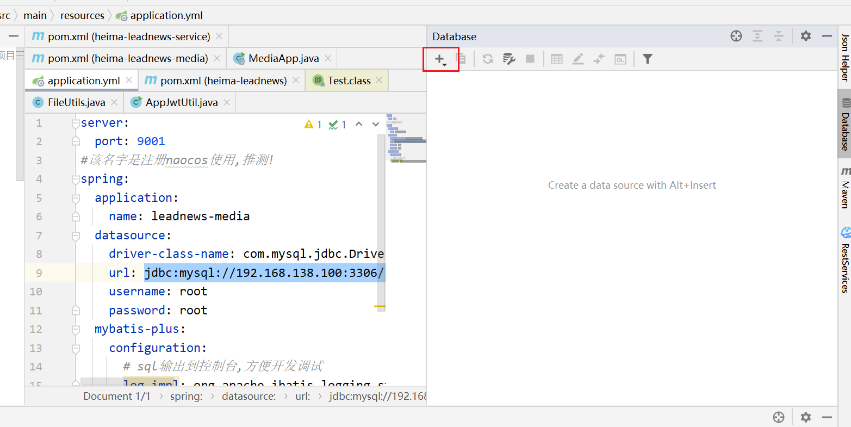This screenshot has width=851, height=427.
Task: Click 'url:' in the YAML breadcrumb
Action: pos(303,396)
